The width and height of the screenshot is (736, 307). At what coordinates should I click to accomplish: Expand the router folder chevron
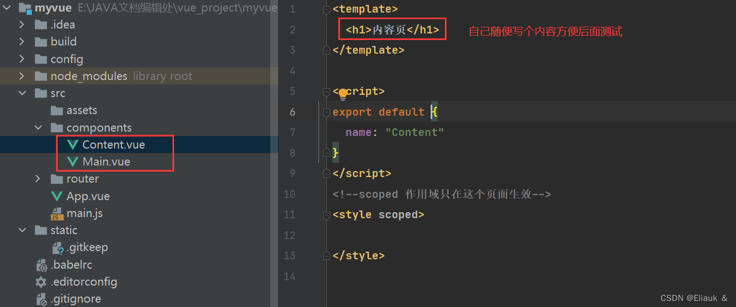[x=38, y=179]
